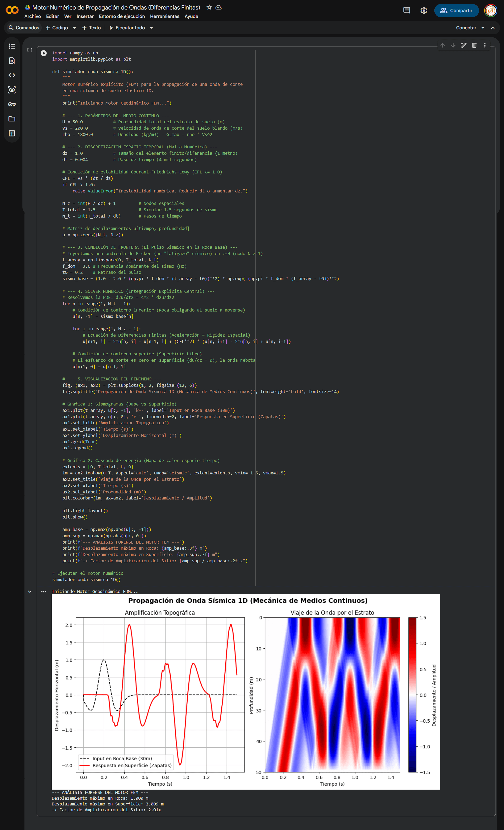Click Ejecutar todo

[127, 28]
